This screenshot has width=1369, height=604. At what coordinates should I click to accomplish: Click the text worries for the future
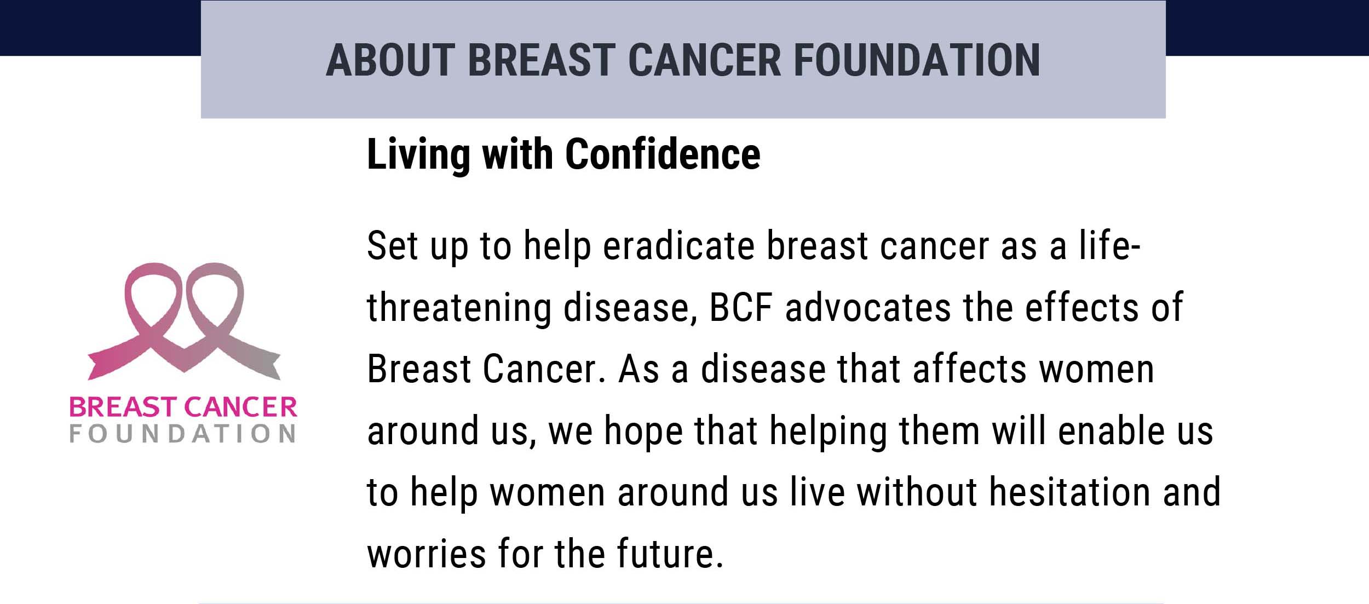coord(545,554)
